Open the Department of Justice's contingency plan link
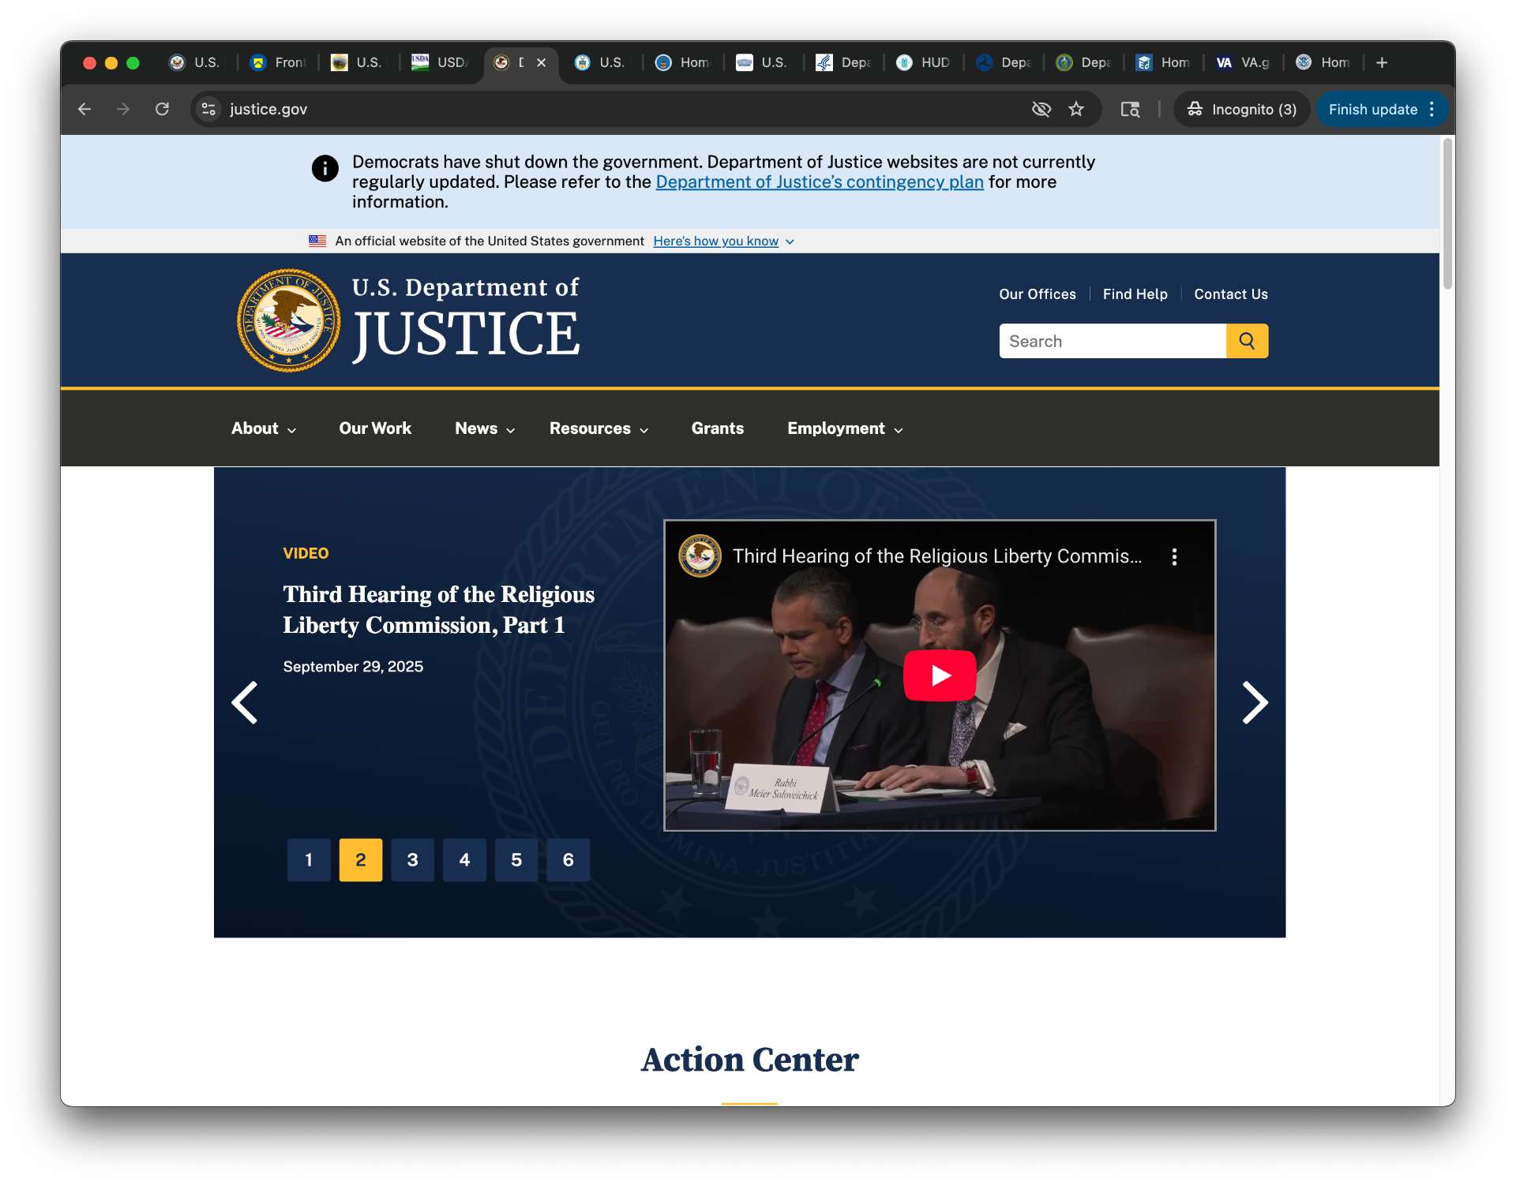Screen dimensions: 1516x1186 tap(819, 182)
